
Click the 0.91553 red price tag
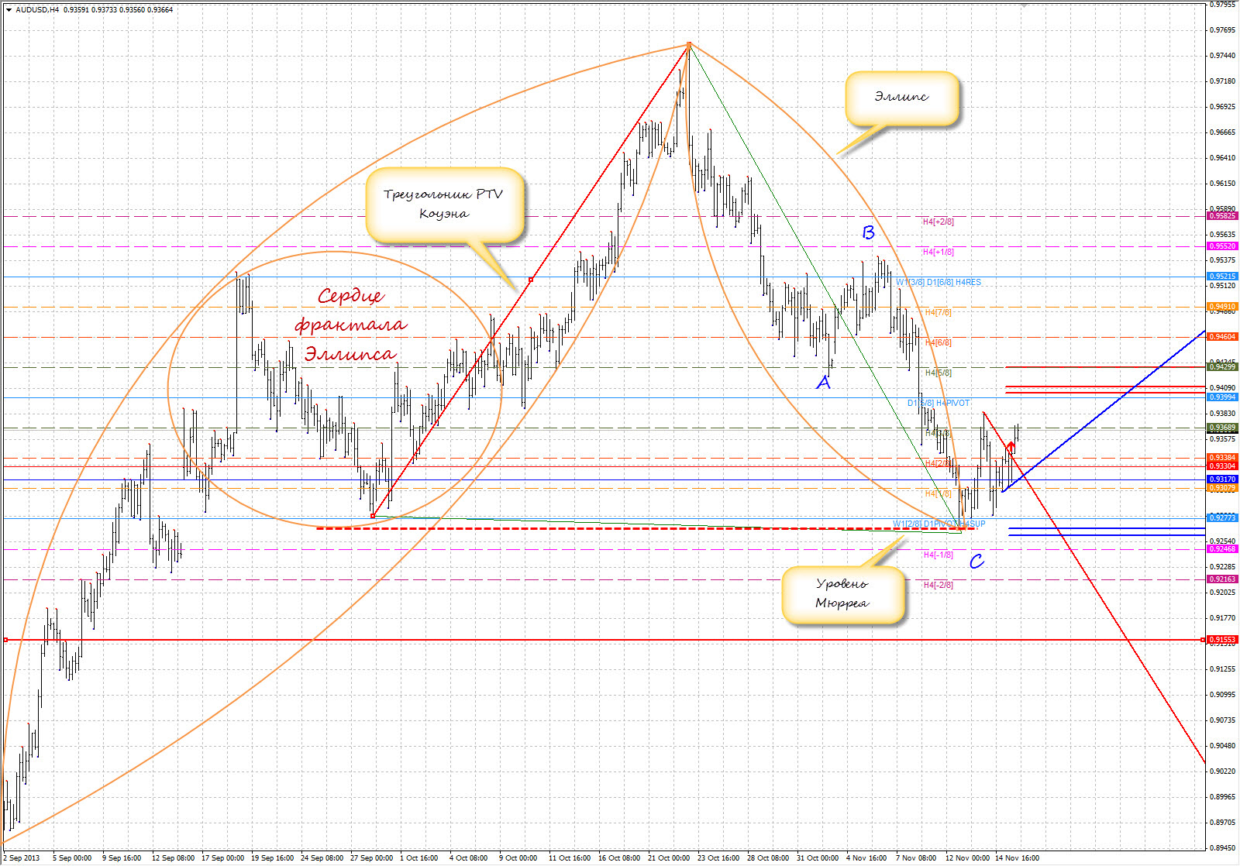1222,640
